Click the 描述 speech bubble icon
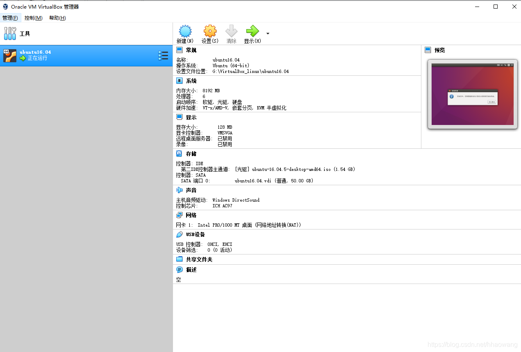The height and width of the screenshot is (352, 521). pos(179,270)
